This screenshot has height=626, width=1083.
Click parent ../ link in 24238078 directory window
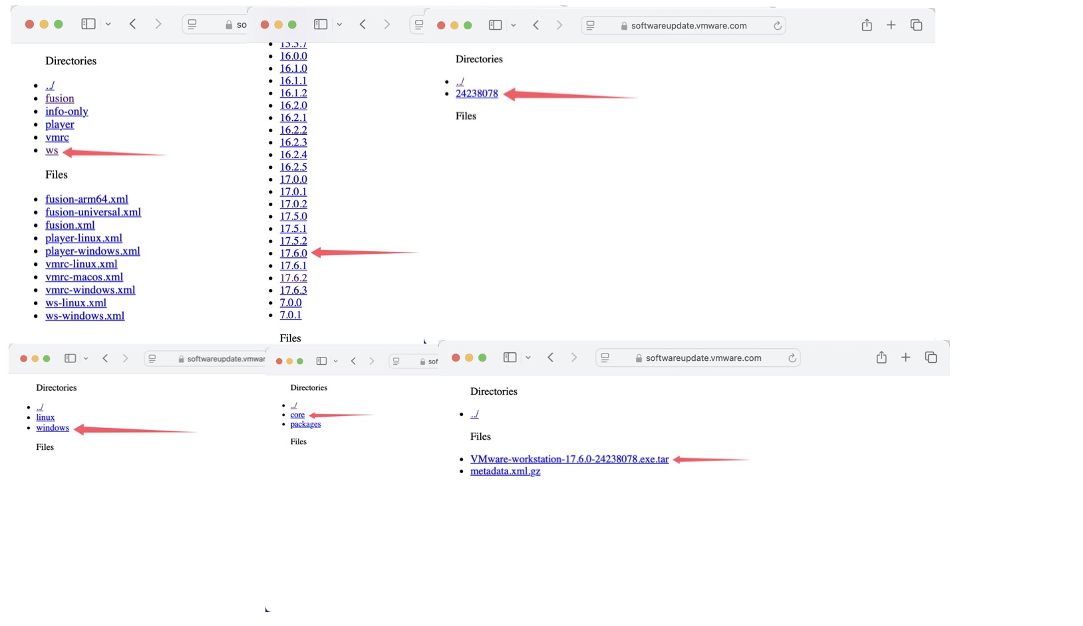460,82
